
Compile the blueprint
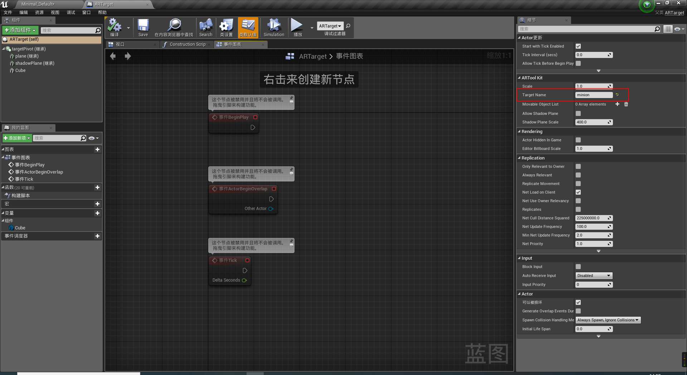tap(114, 28)
